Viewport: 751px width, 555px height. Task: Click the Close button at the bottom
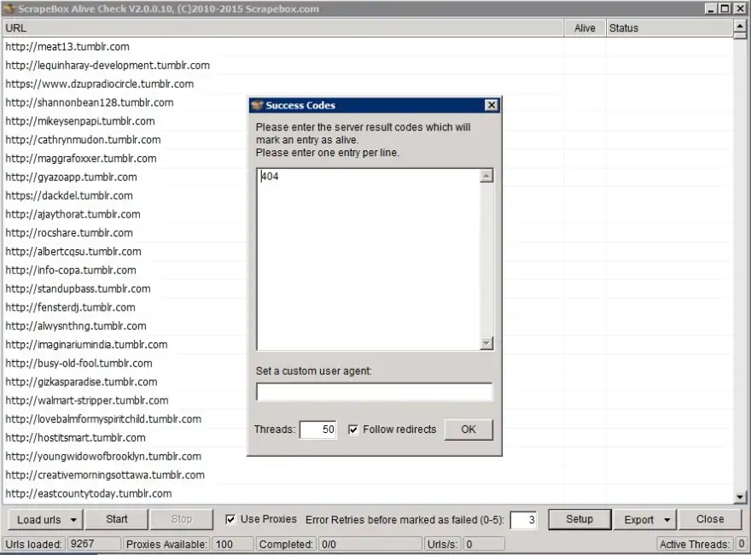[x=710, y=519]
